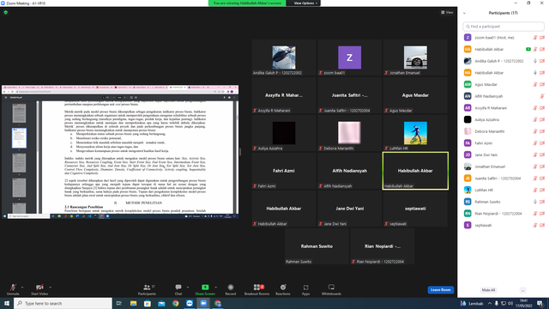The image size is (549, 309).
Task: Toggle mic icon for Agus Masdar row
Action: click(x=535, y=84)
